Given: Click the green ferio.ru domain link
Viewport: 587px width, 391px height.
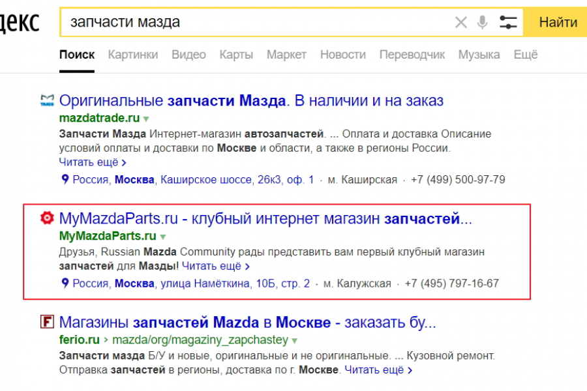Looking at the screenshot, I should click(80, 340).
